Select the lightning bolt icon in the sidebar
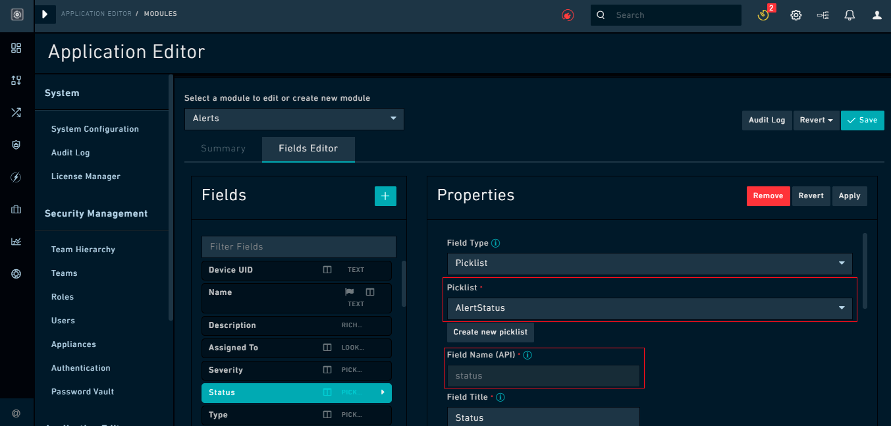The height and width of the screenshot is (426, 891). (16, 176)
